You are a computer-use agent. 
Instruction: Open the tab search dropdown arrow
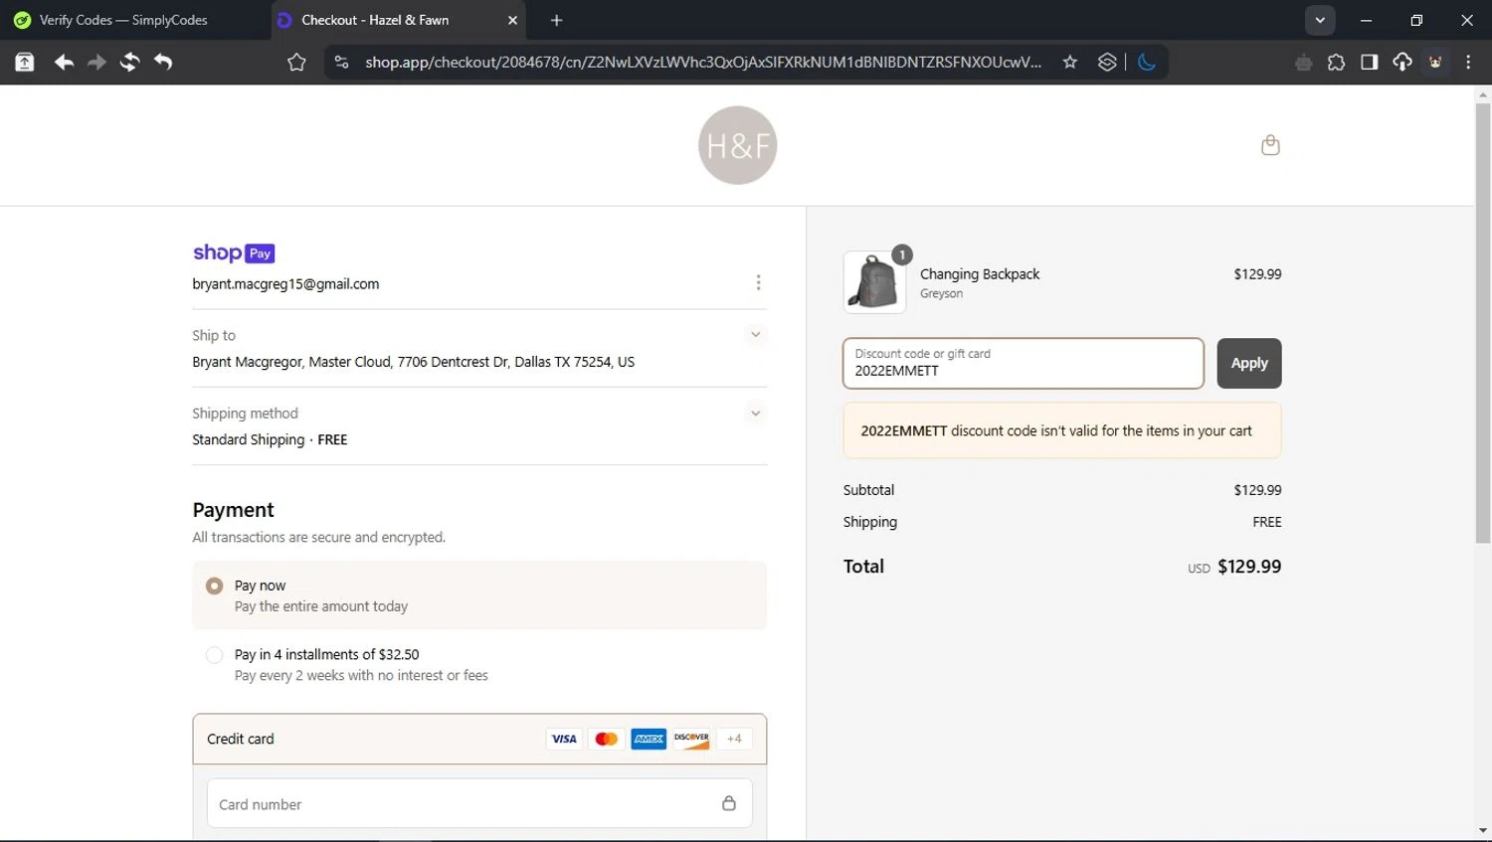(x=1320, y=20)
